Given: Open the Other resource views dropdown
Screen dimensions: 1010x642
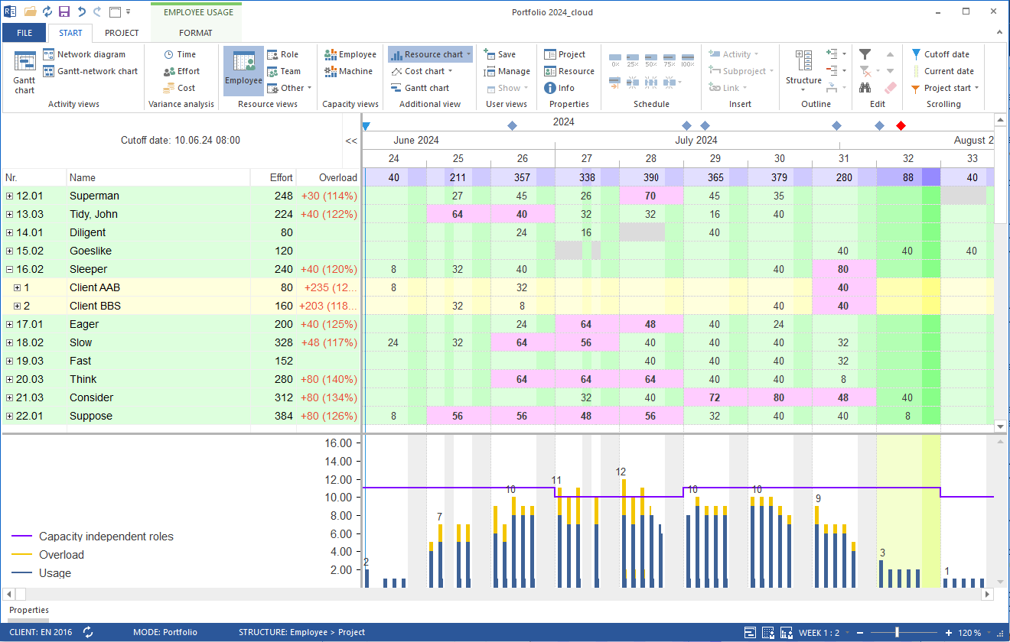Looking at the screenshot, I should (x=290, y=88).
